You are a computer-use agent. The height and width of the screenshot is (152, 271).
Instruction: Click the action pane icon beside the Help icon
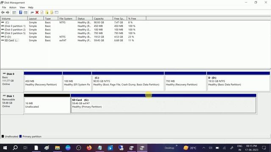pyautogui.click(x=25, y=12)
